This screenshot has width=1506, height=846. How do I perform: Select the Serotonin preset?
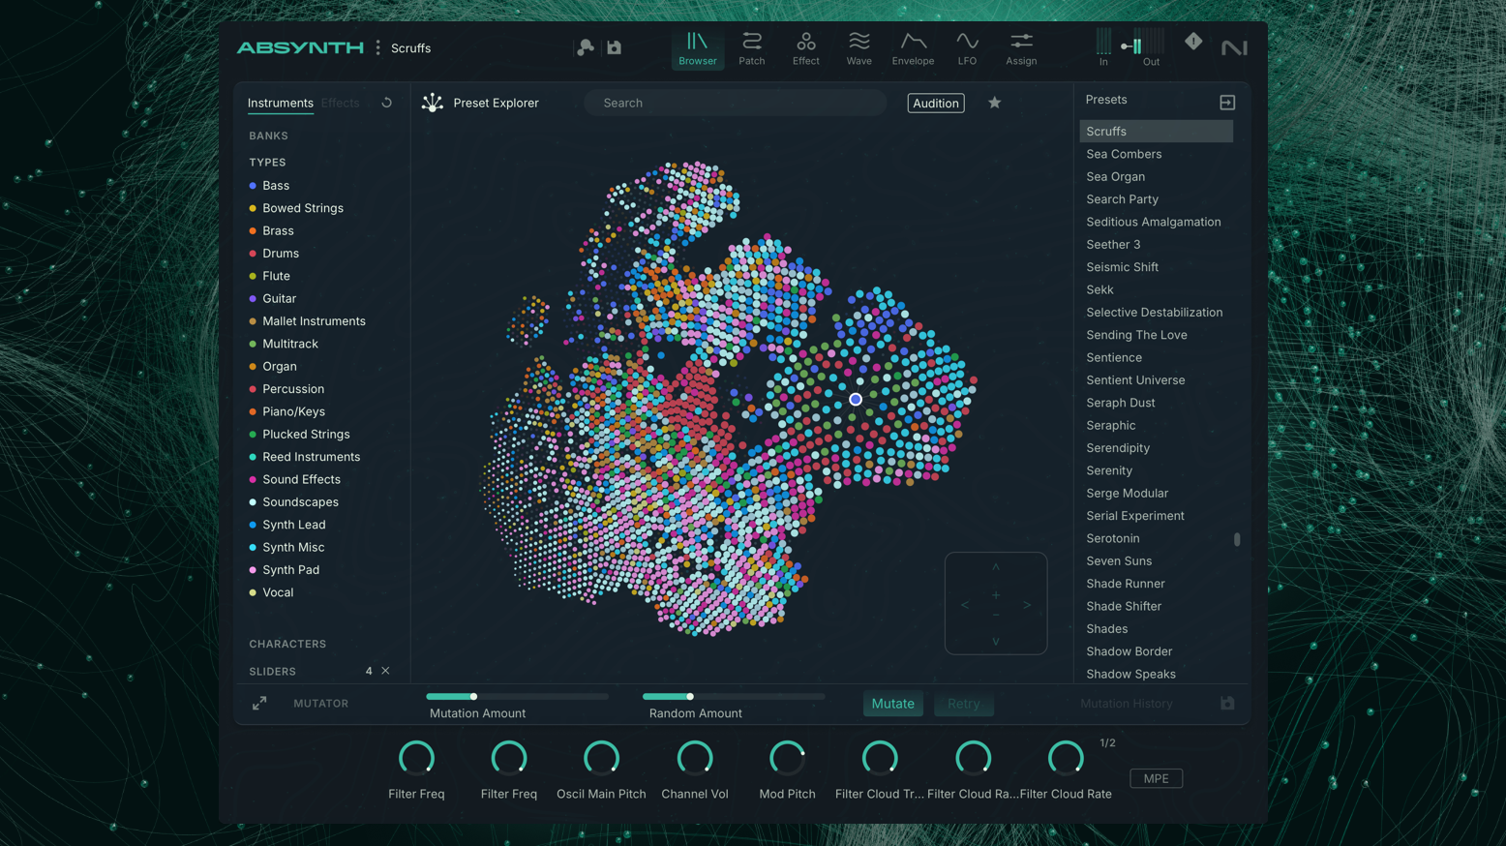click(x=1113, y=538)
